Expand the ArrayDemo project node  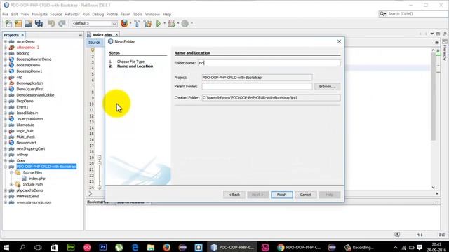5,41
